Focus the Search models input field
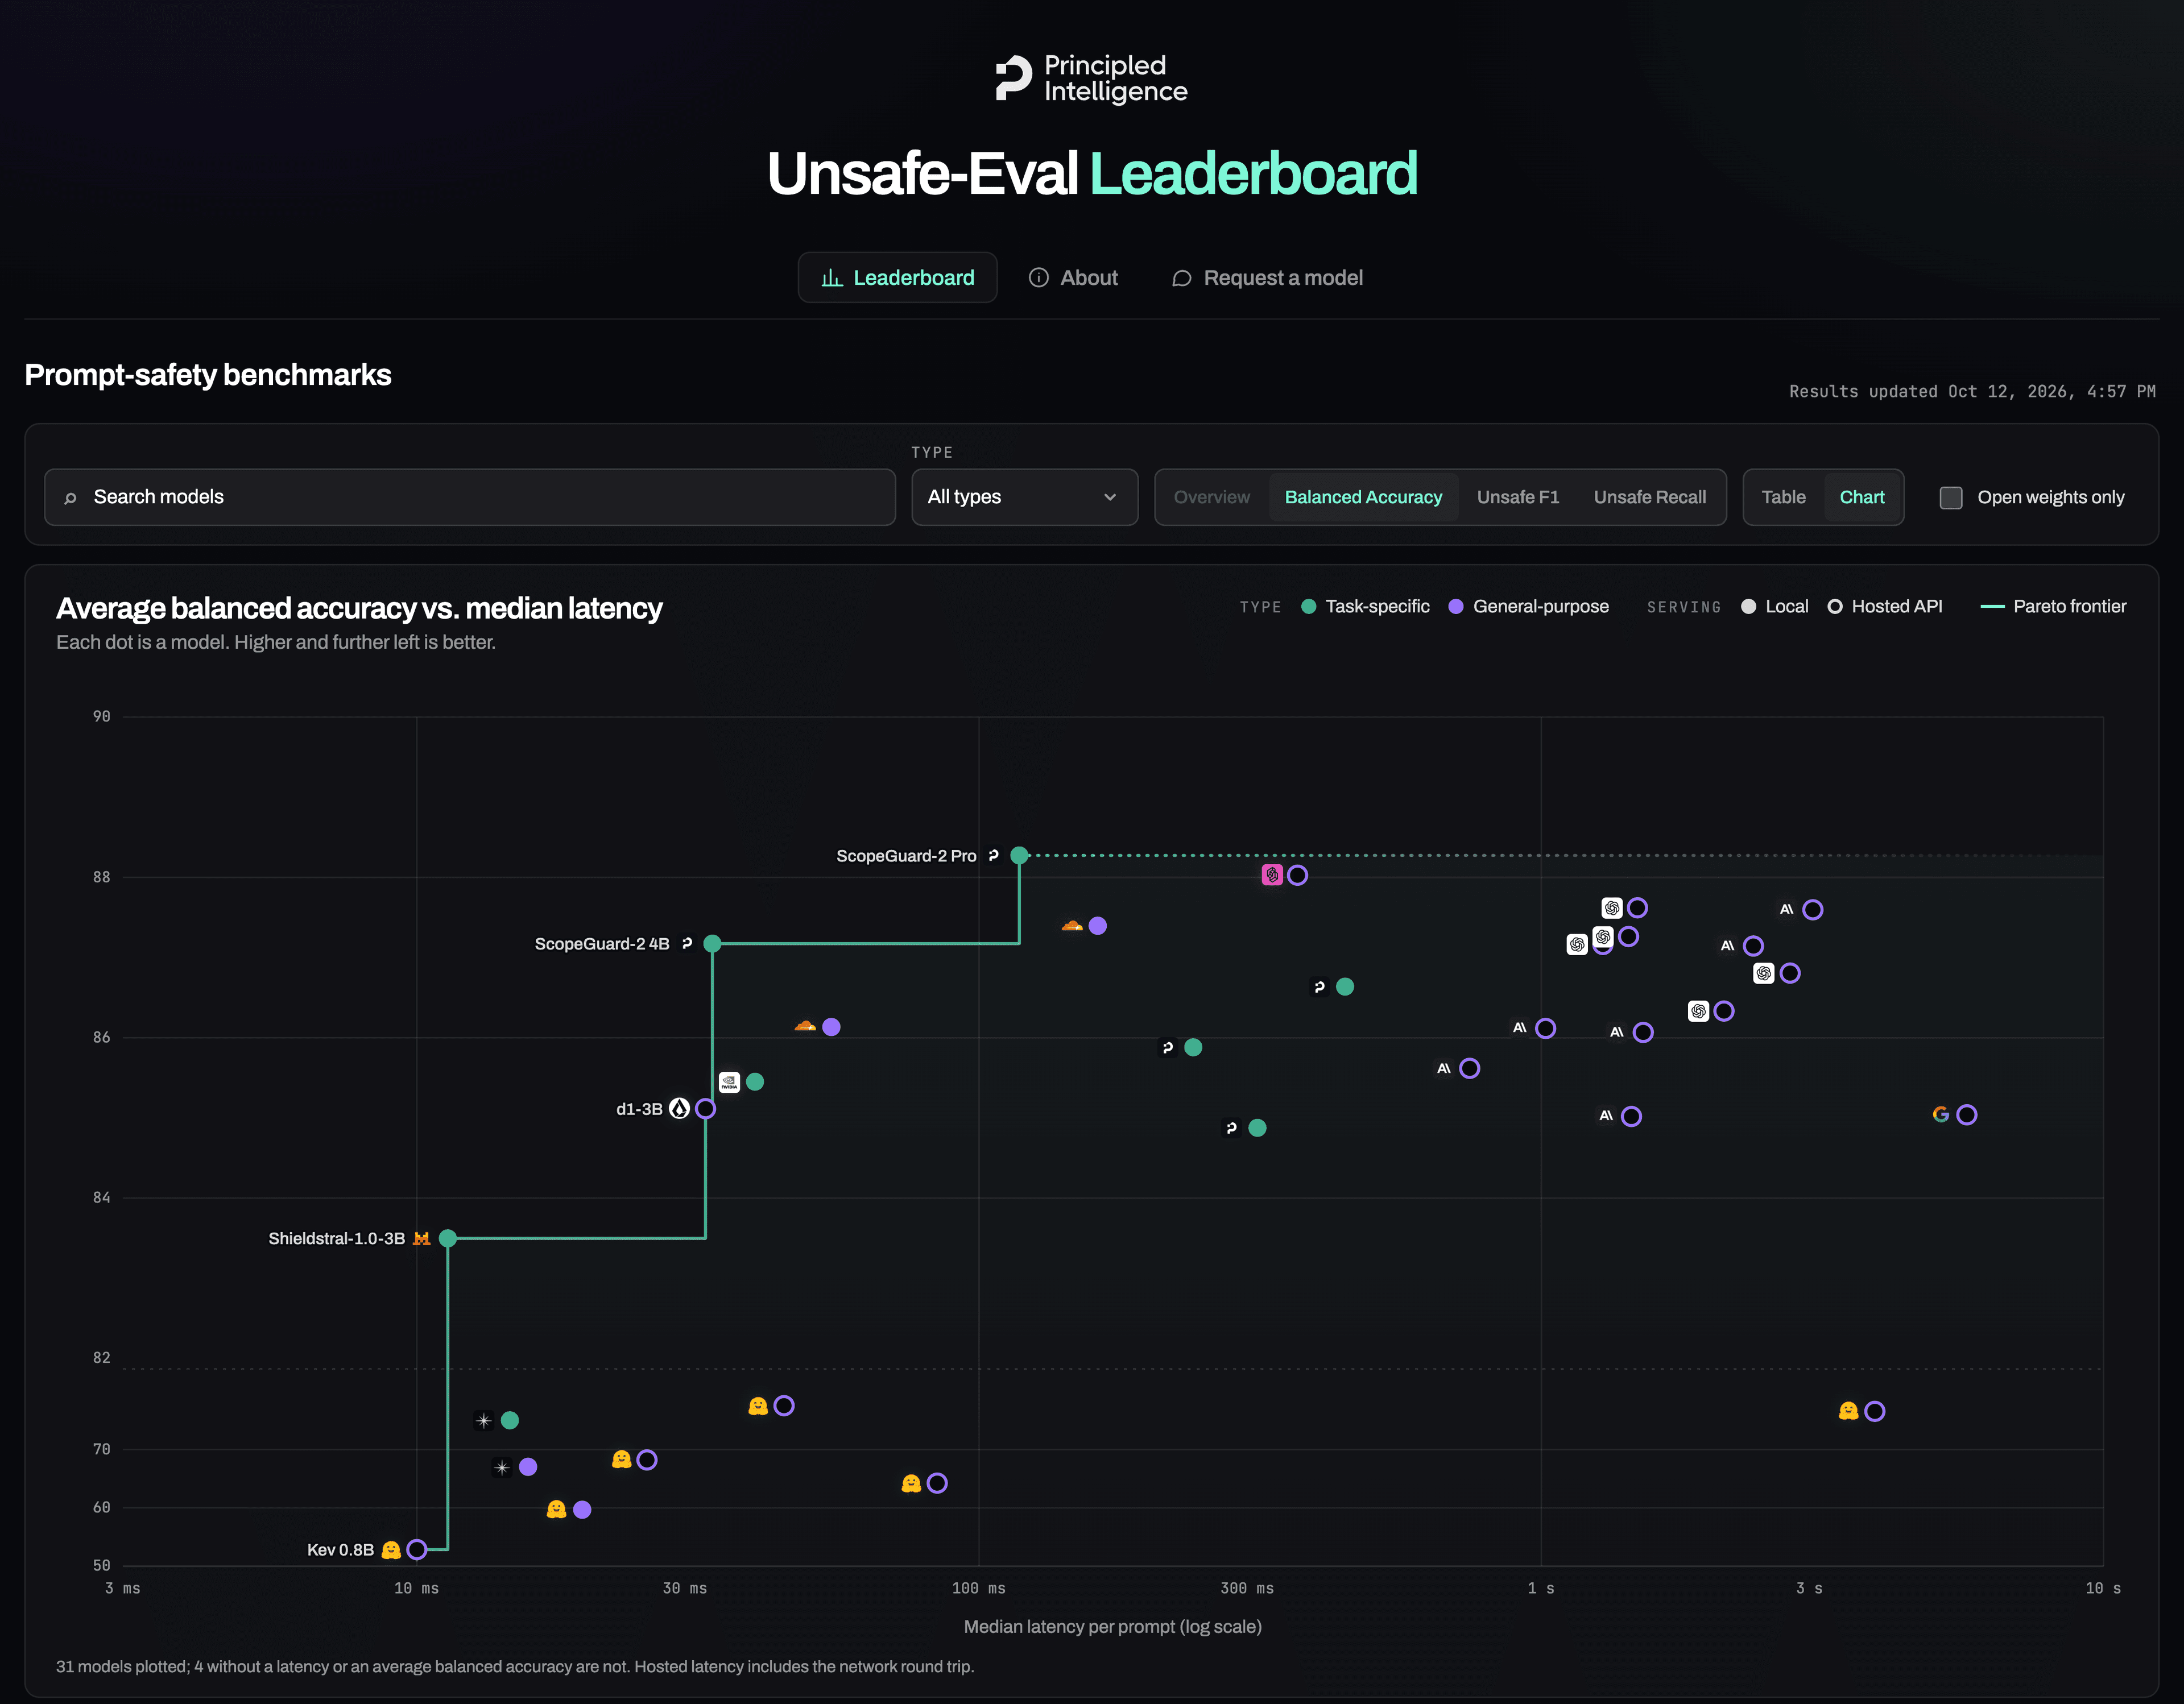This screenshot has height=1704, width=2184. click(x=469, y=497)
